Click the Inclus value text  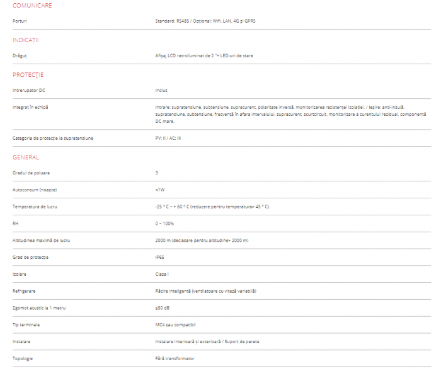tap(161, 90)
